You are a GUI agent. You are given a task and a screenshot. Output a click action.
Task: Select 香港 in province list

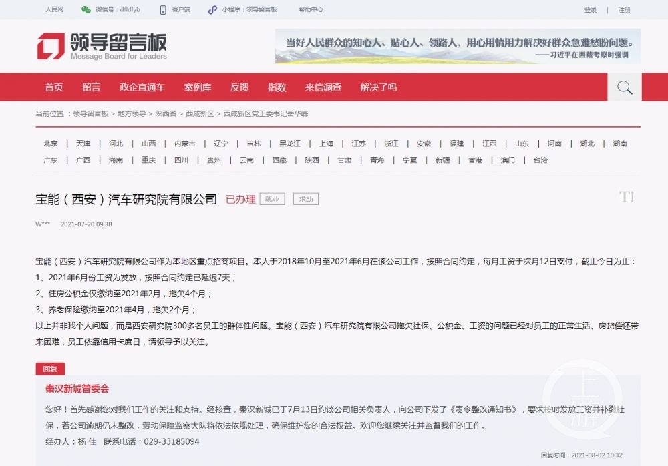point(476,160)
